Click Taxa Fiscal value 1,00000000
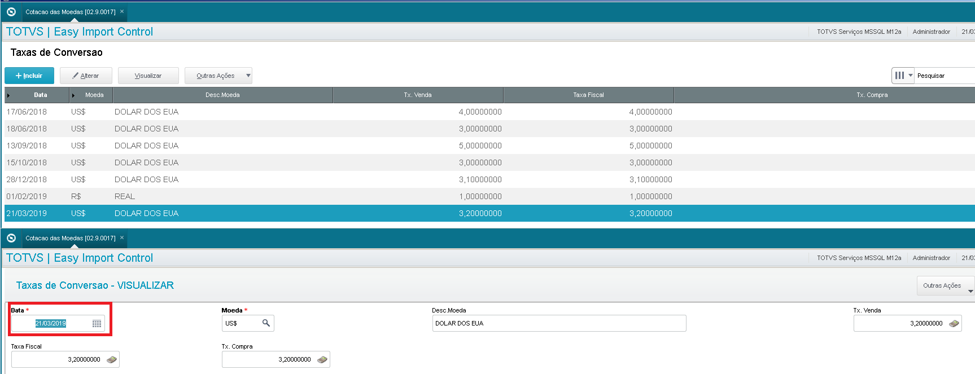 tap(650, 196)
